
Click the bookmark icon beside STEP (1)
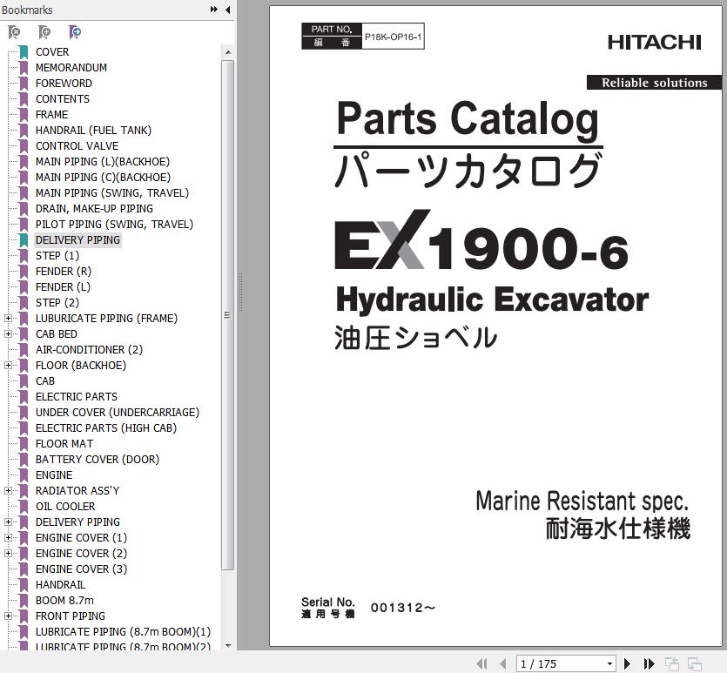pos(24,256)
